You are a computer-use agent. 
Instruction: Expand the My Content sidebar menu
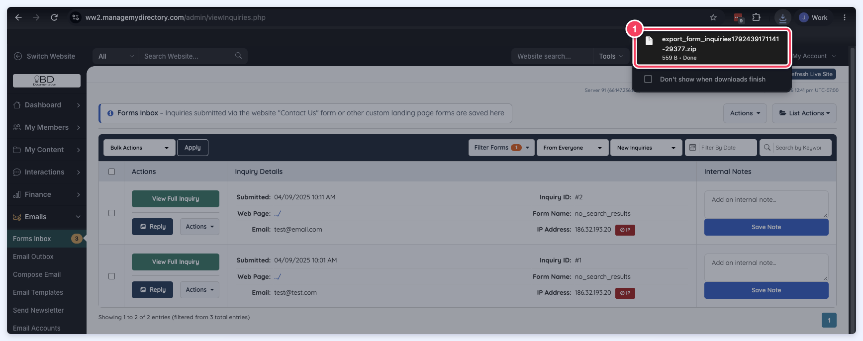47,150
